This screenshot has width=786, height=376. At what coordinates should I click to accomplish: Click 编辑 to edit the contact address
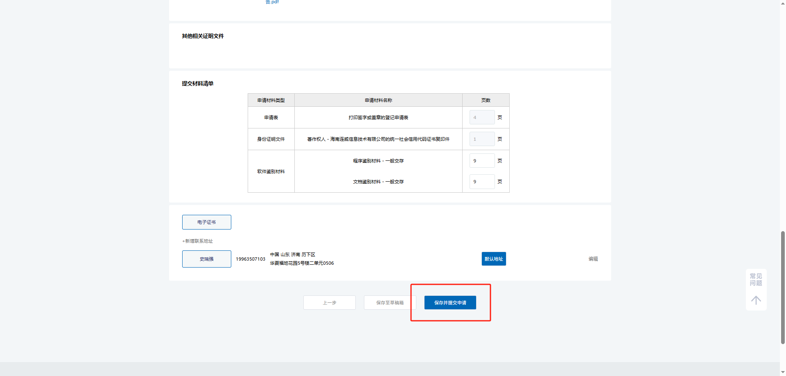click(x=593, y=259)
